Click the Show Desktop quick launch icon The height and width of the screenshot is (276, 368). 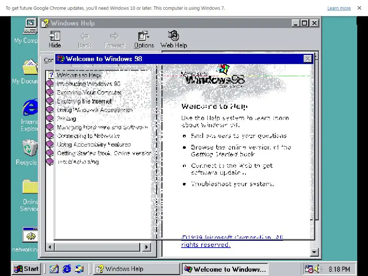(x=54, y=269)
